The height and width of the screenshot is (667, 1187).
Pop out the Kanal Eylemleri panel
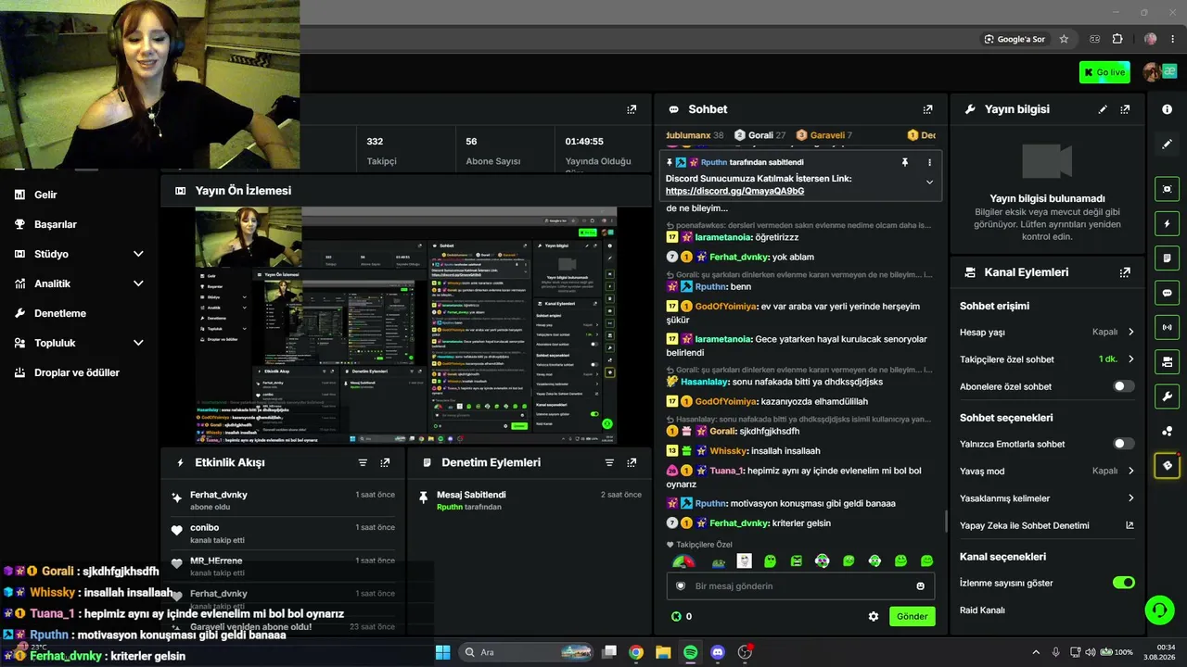[x=1125, y=272]
